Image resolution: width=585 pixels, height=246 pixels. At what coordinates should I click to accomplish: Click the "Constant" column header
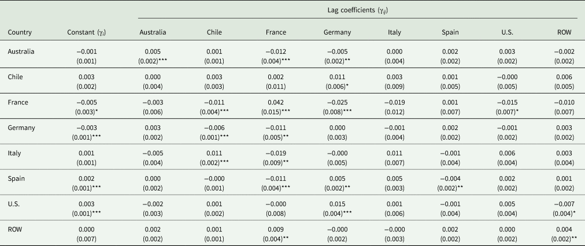[x=87, y=32]
